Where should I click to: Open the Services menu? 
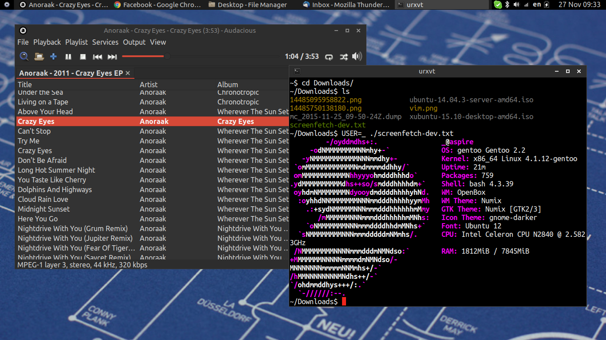pyautogui.click(x=105, y=42)
